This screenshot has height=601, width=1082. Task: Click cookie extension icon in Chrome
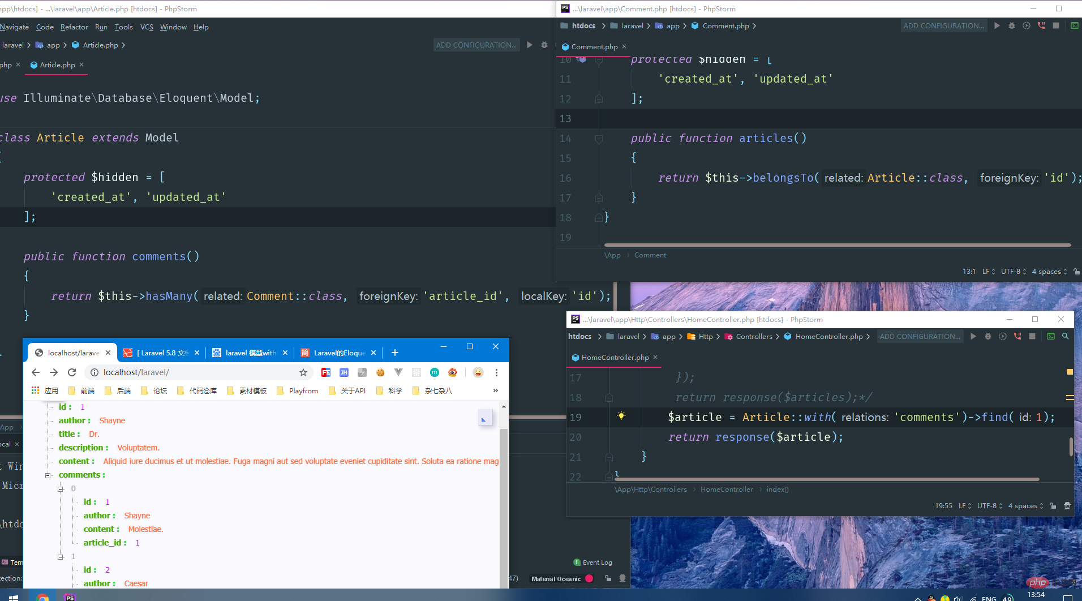pos(380,372)
